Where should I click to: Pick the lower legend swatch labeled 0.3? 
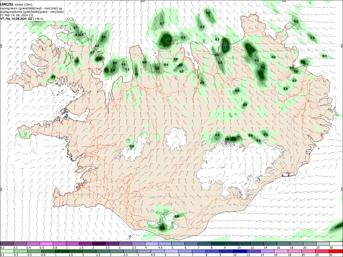[x=21, y=251]
